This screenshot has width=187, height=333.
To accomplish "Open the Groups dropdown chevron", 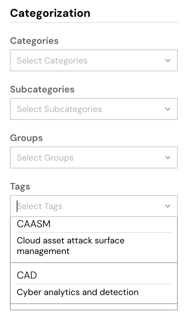I will pyautogui.click(x=168, y=157).
